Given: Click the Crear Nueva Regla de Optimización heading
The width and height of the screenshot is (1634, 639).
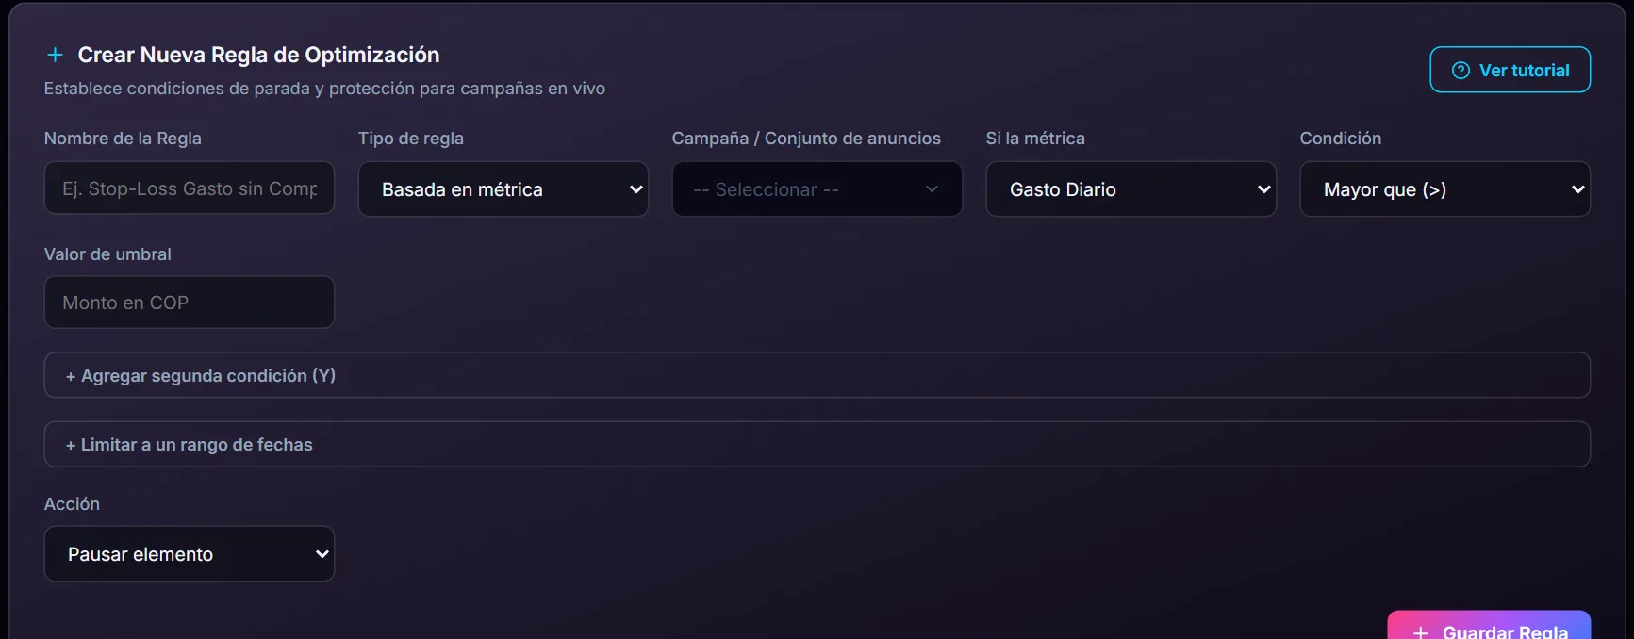Looking at the screenshot, I should pos(258,55).
